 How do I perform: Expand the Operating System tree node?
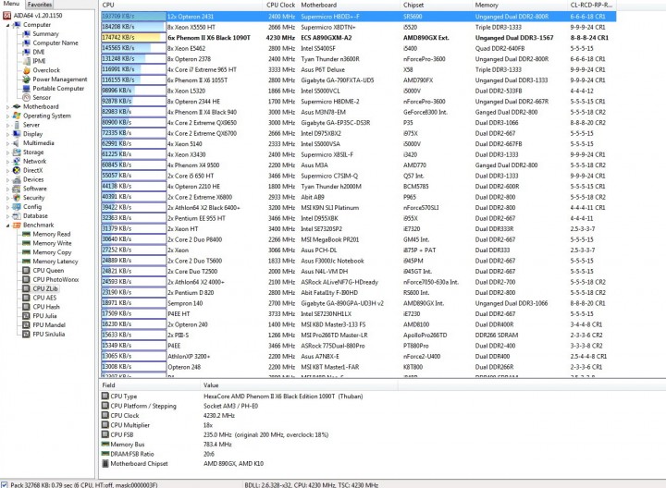point(7,116)
